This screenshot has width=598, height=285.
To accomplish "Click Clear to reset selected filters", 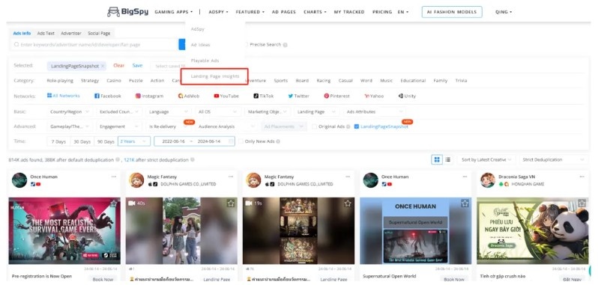I will [x=118, y=65].
